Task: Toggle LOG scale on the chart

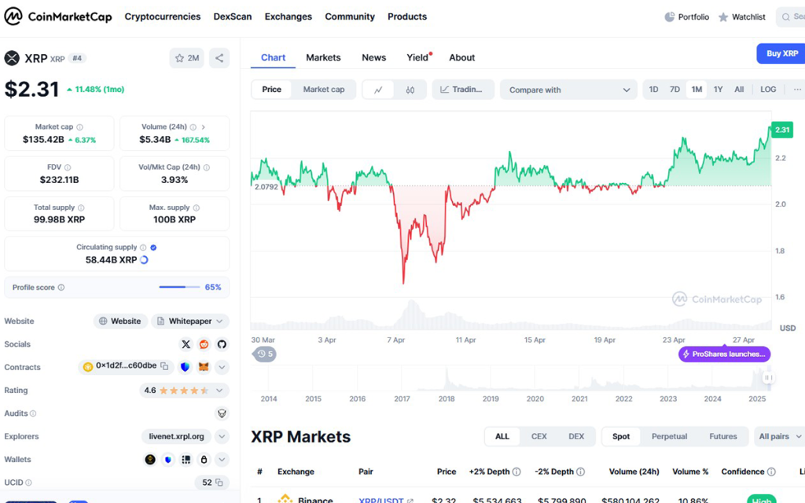Action: (768, 90)
